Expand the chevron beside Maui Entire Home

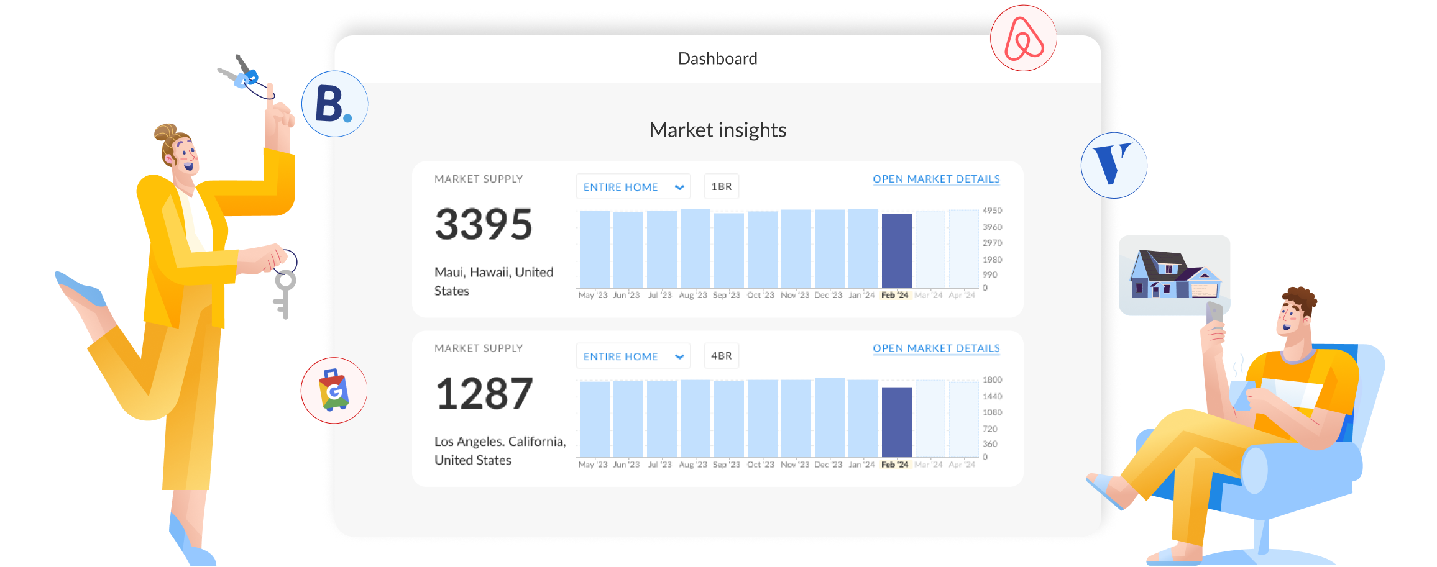(679, 188)
